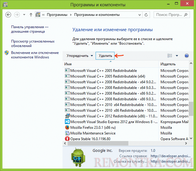Open the Ссылка на службу developer.androi... link
Screen dimensions: 196x171
coord(170,161)
